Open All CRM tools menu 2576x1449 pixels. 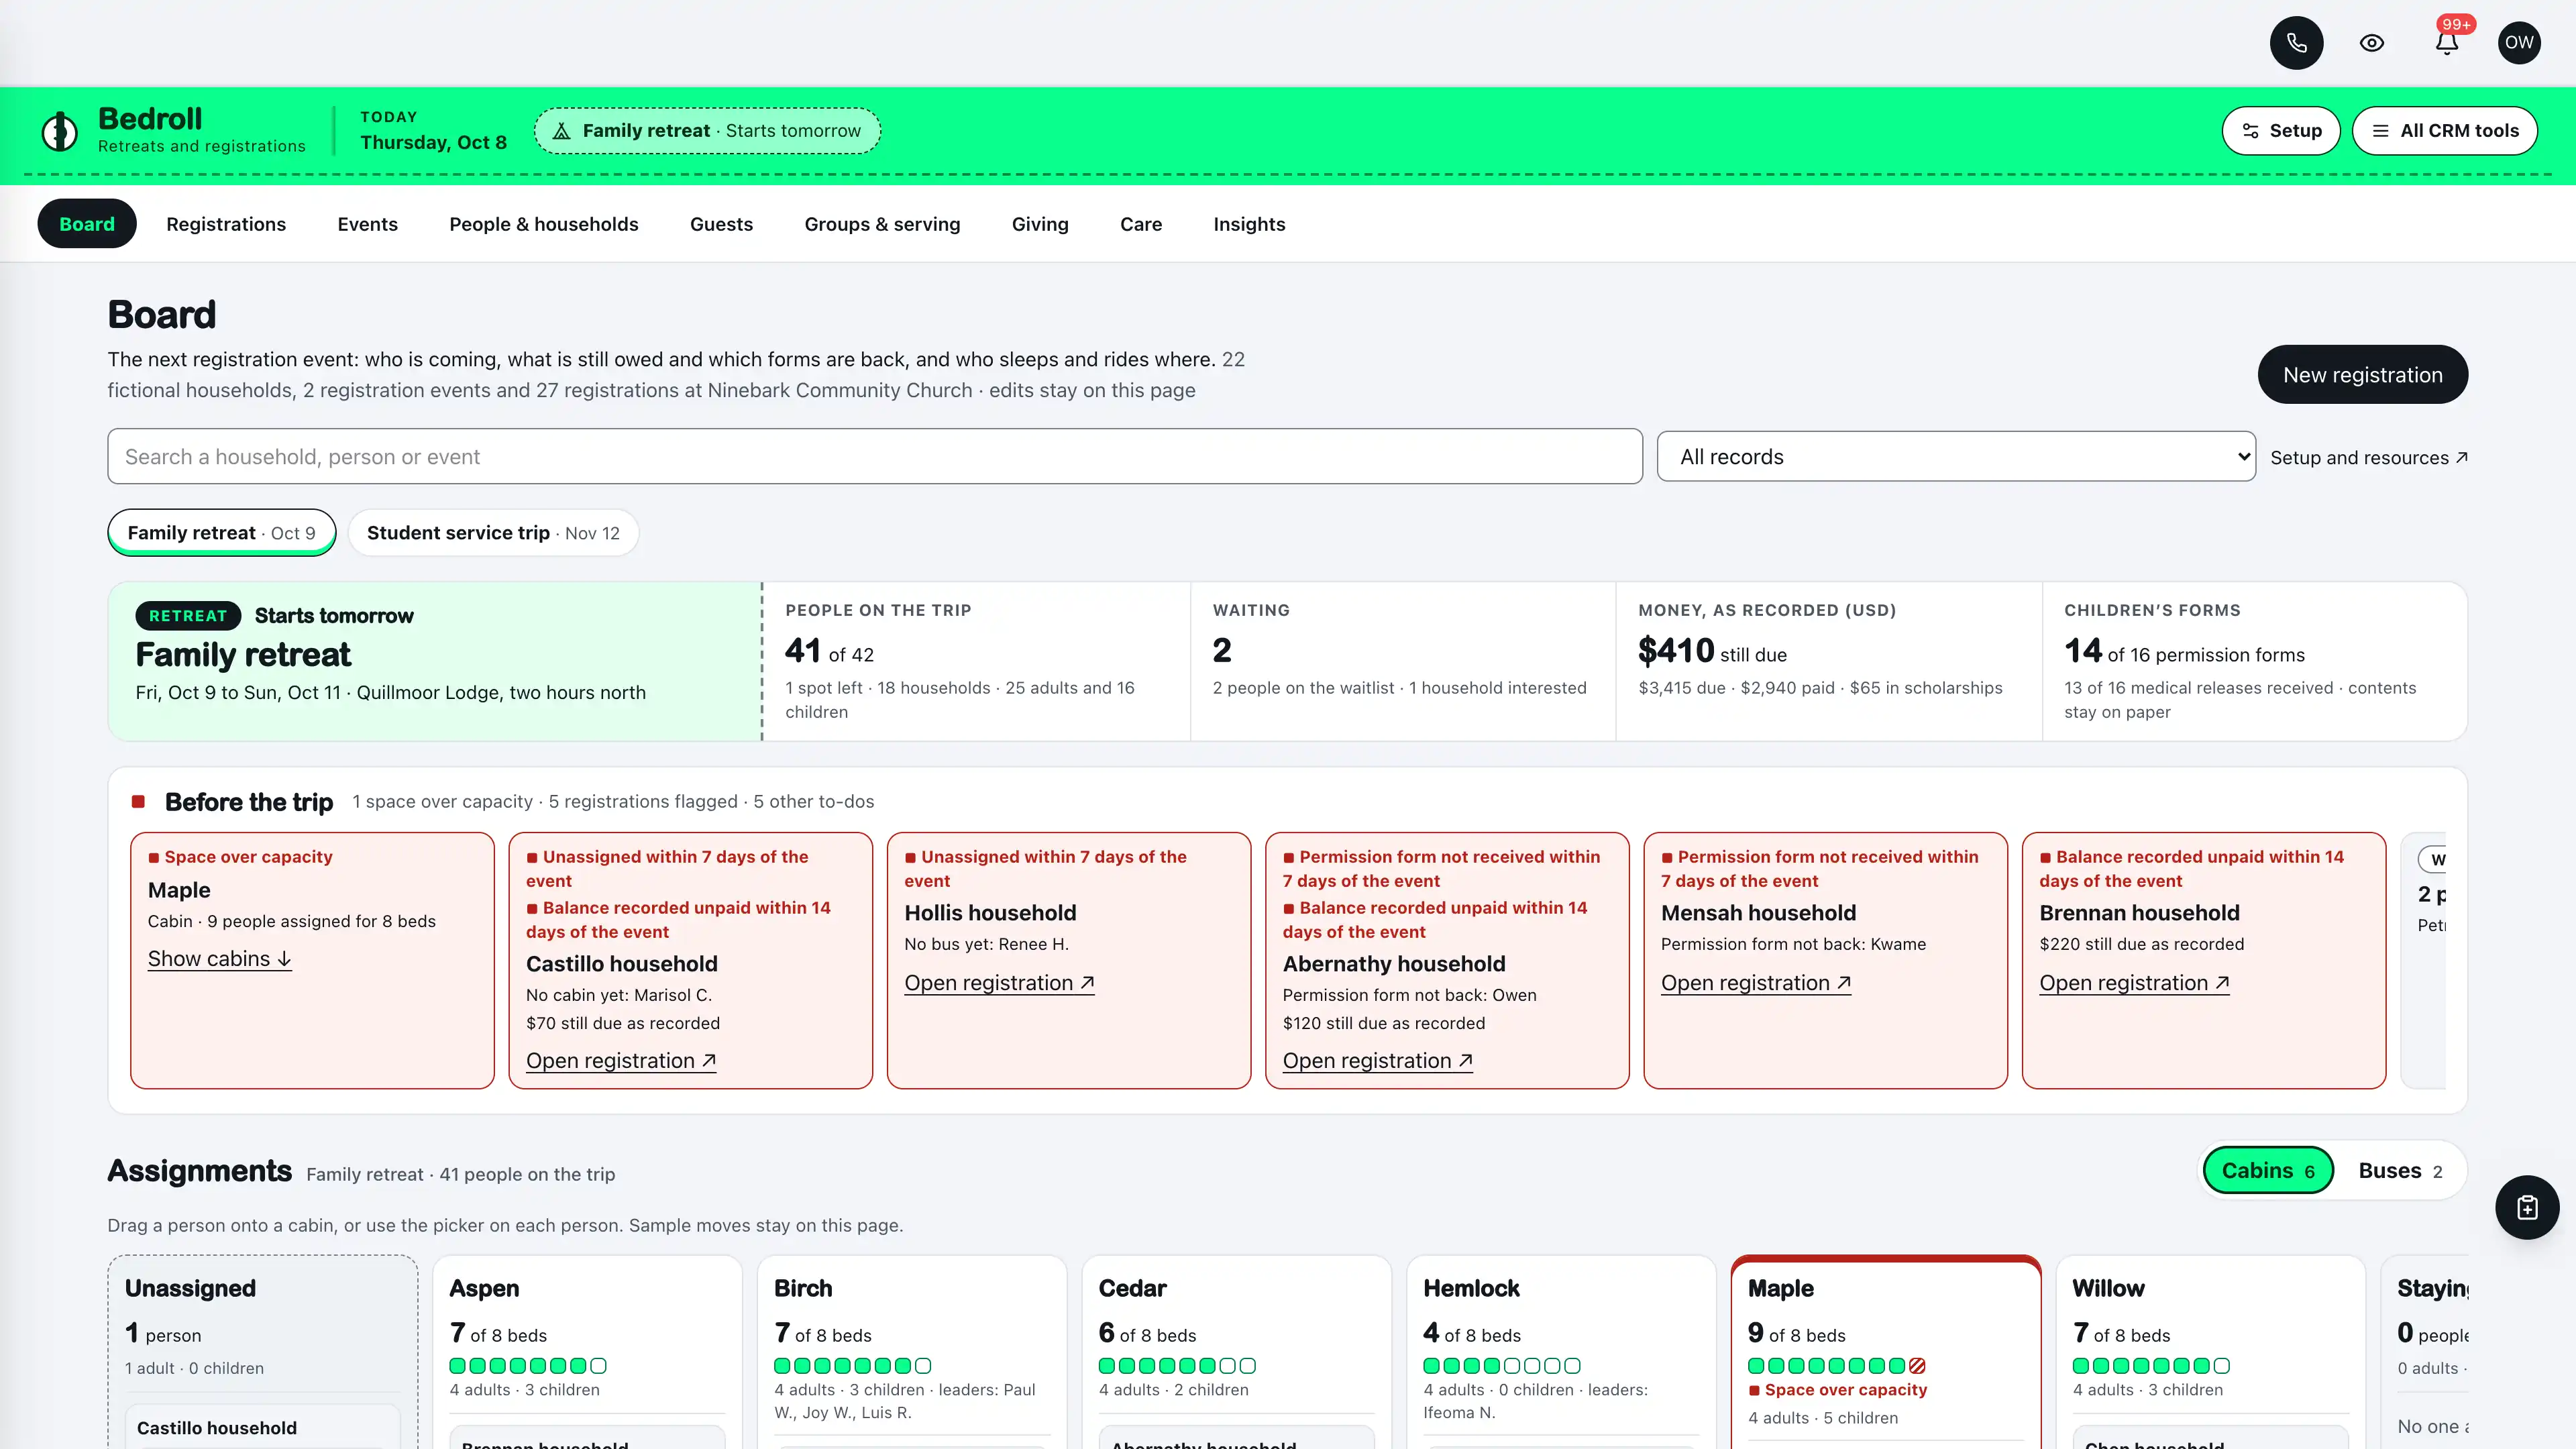2445,131
